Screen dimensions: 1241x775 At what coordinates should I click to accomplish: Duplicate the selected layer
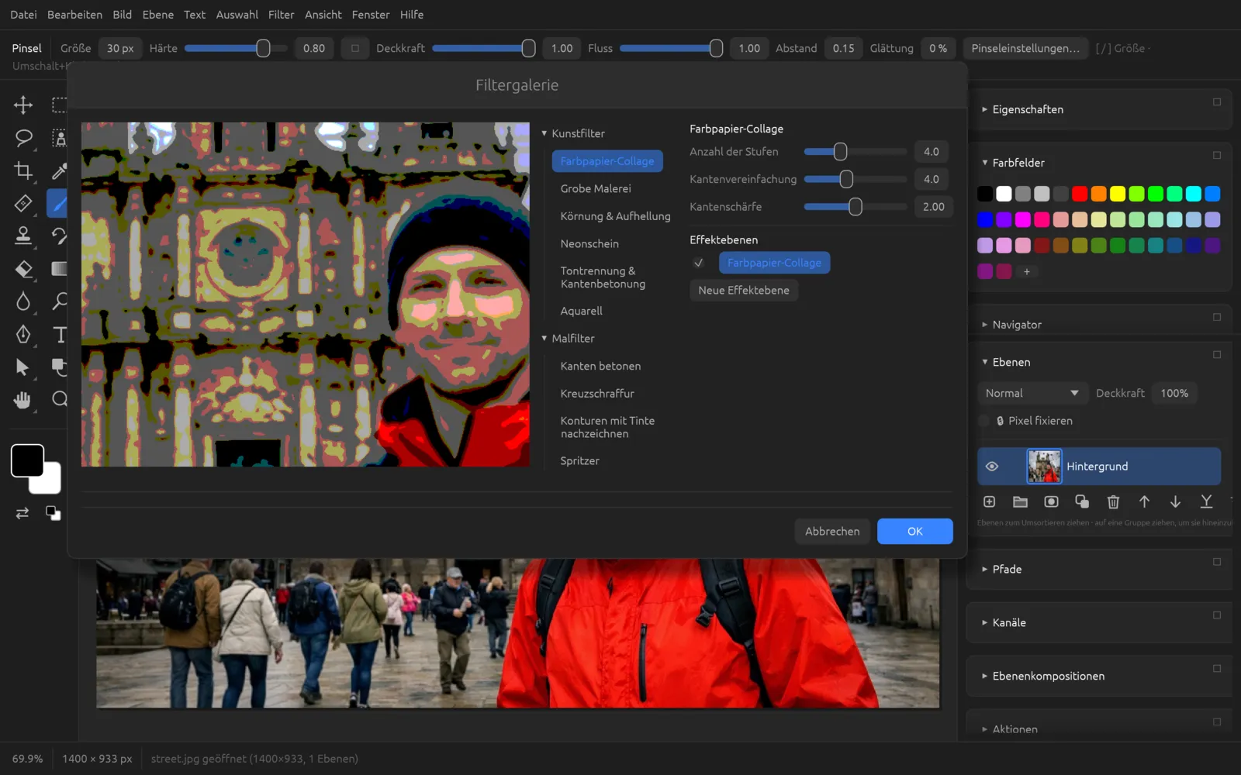point(1082,502)
